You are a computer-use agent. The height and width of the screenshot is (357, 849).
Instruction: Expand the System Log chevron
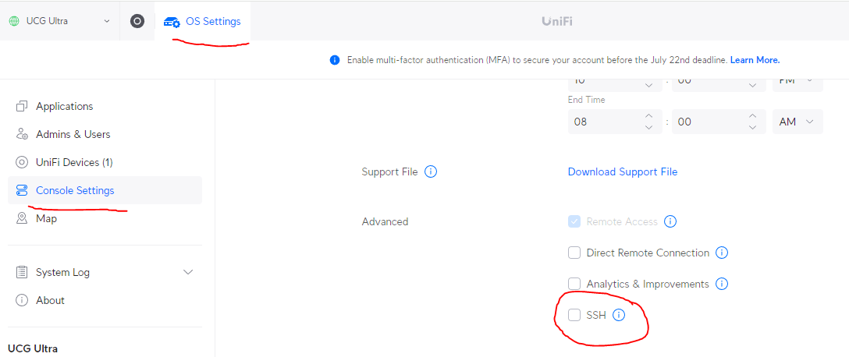click(188, 272)
